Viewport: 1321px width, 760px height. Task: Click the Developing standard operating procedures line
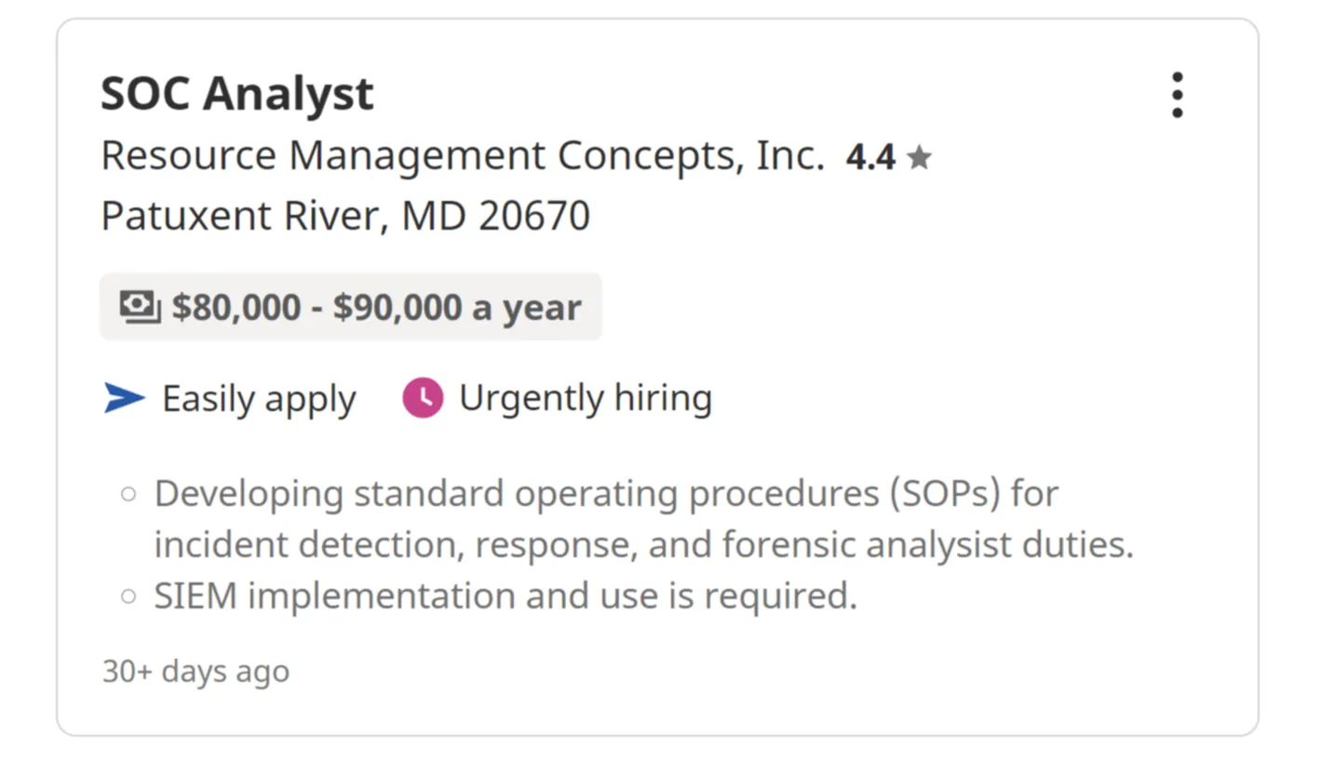tap(606, 494)
